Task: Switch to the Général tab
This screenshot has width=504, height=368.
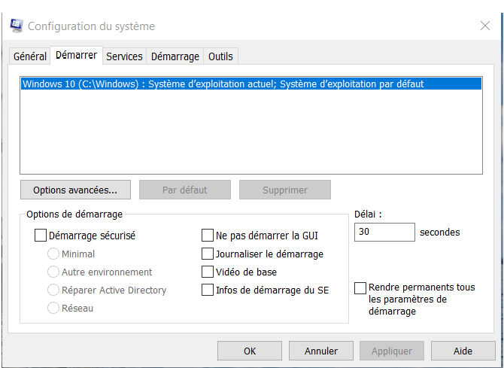Action: coord(30,56)
